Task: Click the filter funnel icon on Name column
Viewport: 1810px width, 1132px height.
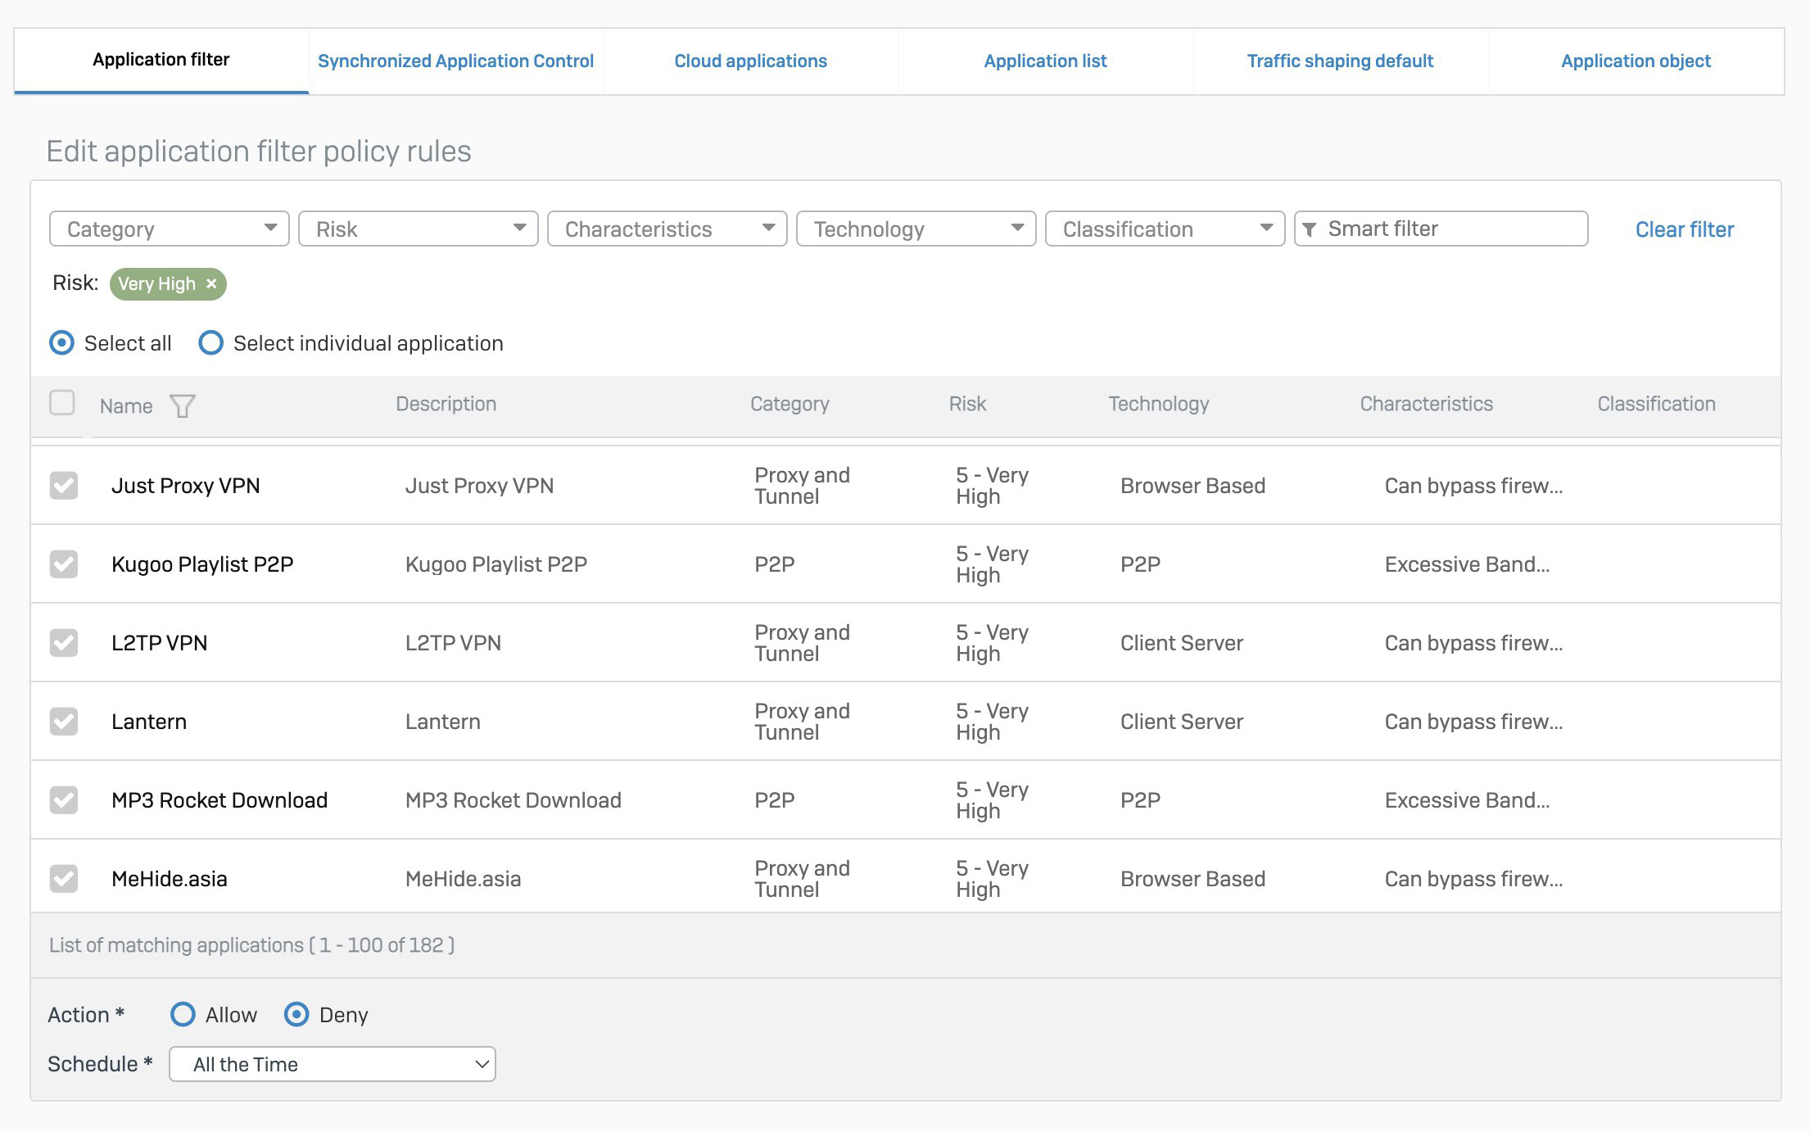Action: [183, 405]
